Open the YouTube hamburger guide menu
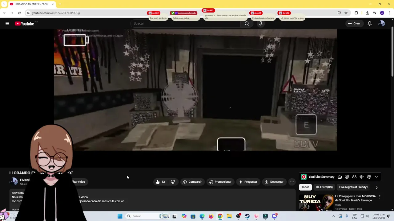Viewport: 394px width, 221px height. point(7,23)
